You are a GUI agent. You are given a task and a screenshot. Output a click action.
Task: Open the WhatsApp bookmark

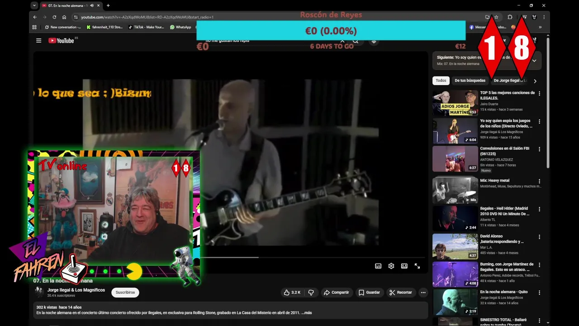click(x=180, y=27)
